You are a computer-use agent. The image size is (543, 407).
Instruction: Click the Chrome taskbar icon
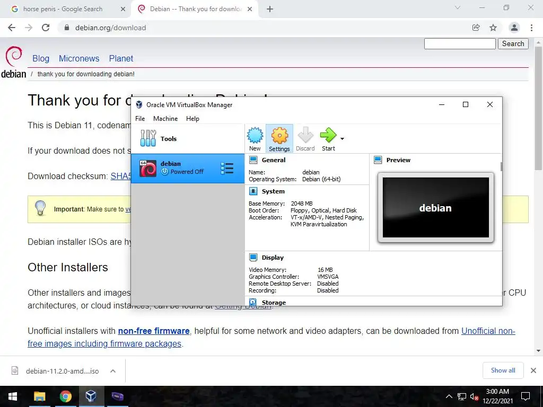tap(65, 396)
